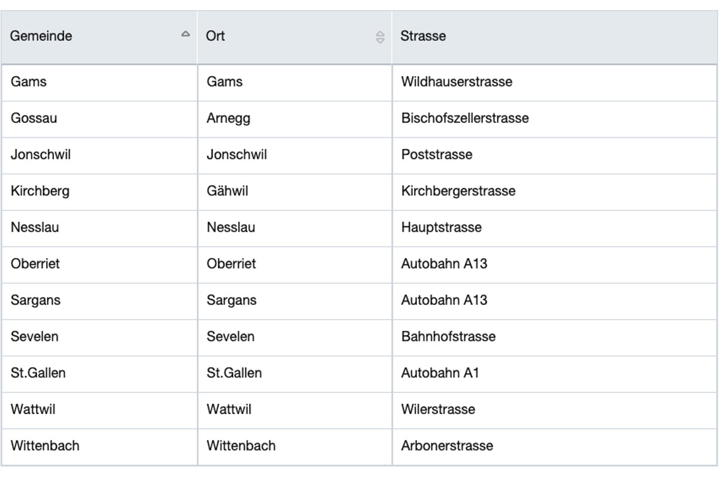Click Bahnhofstrasse in the Sevelen row
Viewport: 720px width, 480px height.
click(449, 337)
